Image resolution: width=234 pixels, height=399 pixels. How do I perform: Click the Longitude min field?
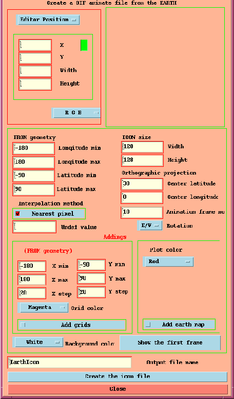pyautogui.click(x=34, y=149)
